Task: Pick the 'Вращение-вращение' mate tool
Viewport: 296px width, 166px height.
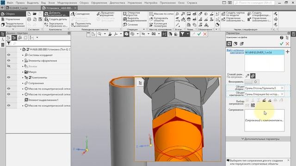Action: coord(106,14)
